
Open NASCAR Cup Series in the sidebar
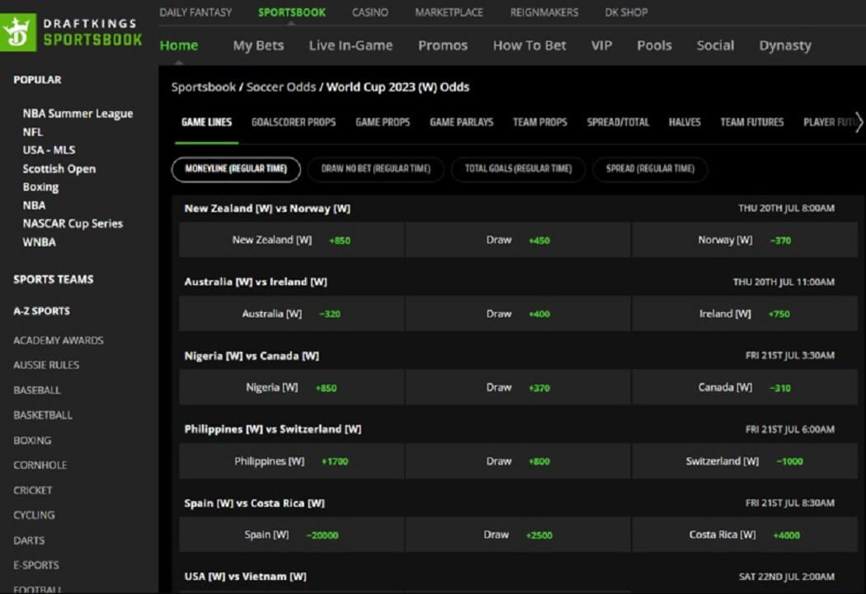(73, 223)
